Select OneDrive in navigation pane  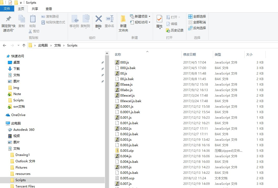[15, 115]
